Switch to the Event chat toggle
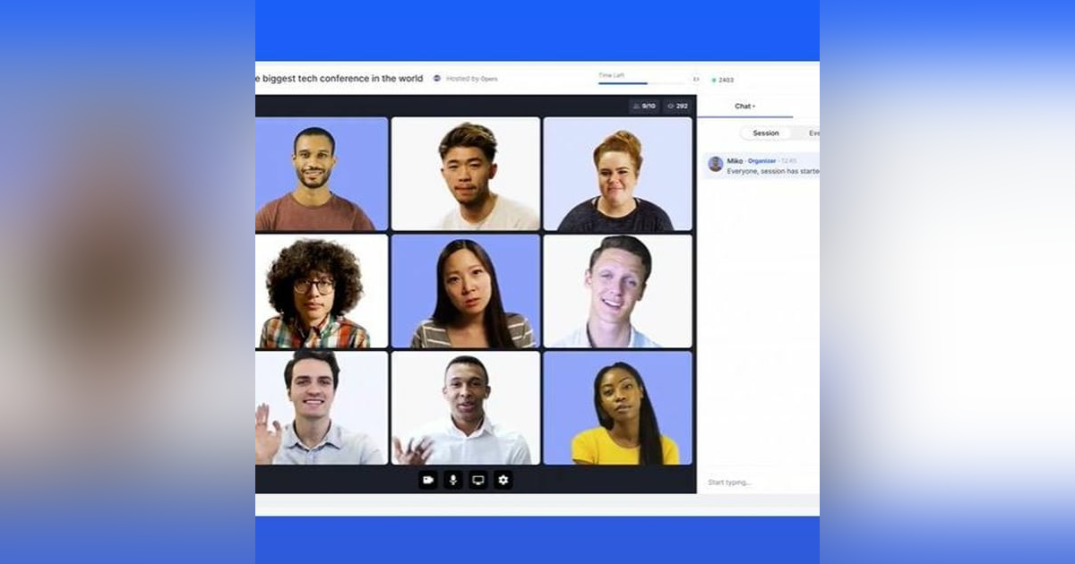The width and height of the screenshot is (1075, 564). tap(812, 133)
